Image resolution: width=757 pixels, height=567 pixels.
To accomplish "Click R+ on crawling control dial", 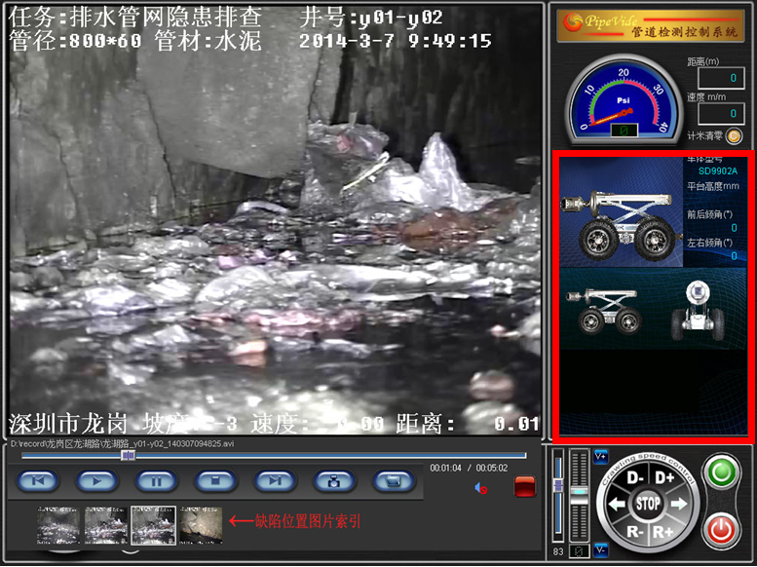I will [x=662, y=532].
